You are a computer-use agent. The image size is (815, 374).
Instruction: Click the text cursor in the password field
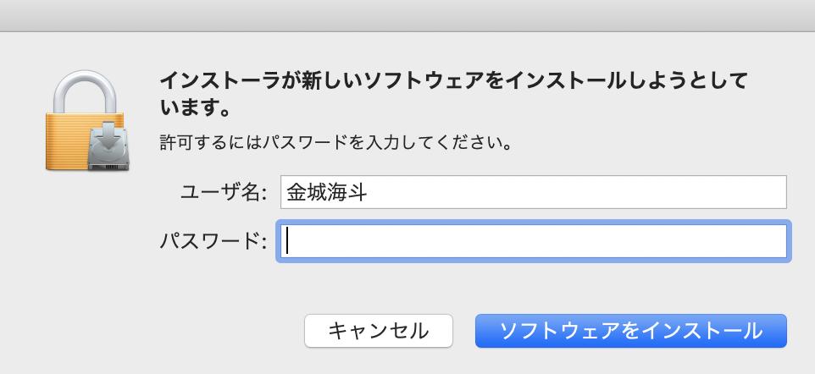click(288, 242)
